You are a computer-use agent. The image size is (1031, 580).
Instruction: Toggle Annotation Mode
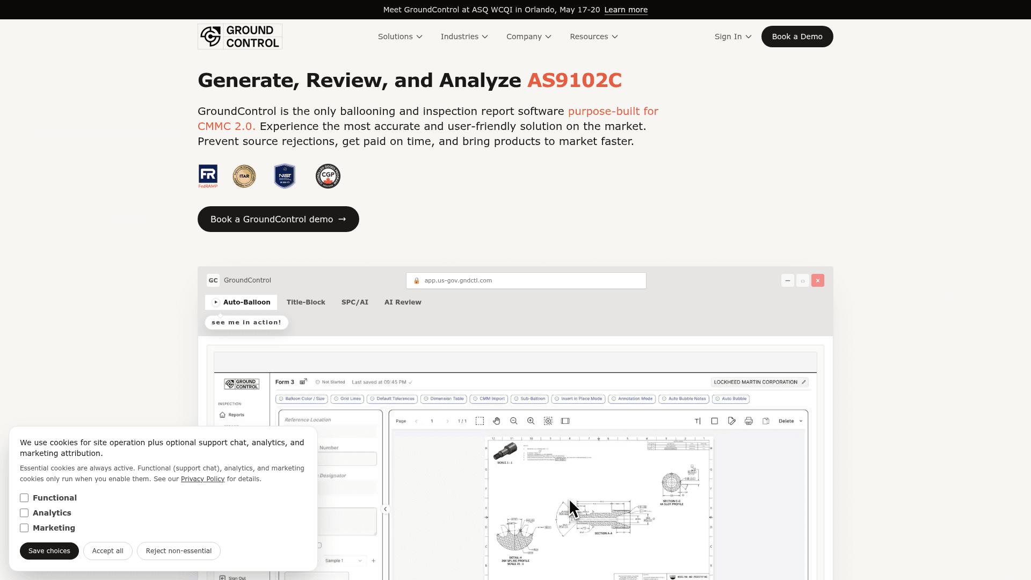click(632, 399)
